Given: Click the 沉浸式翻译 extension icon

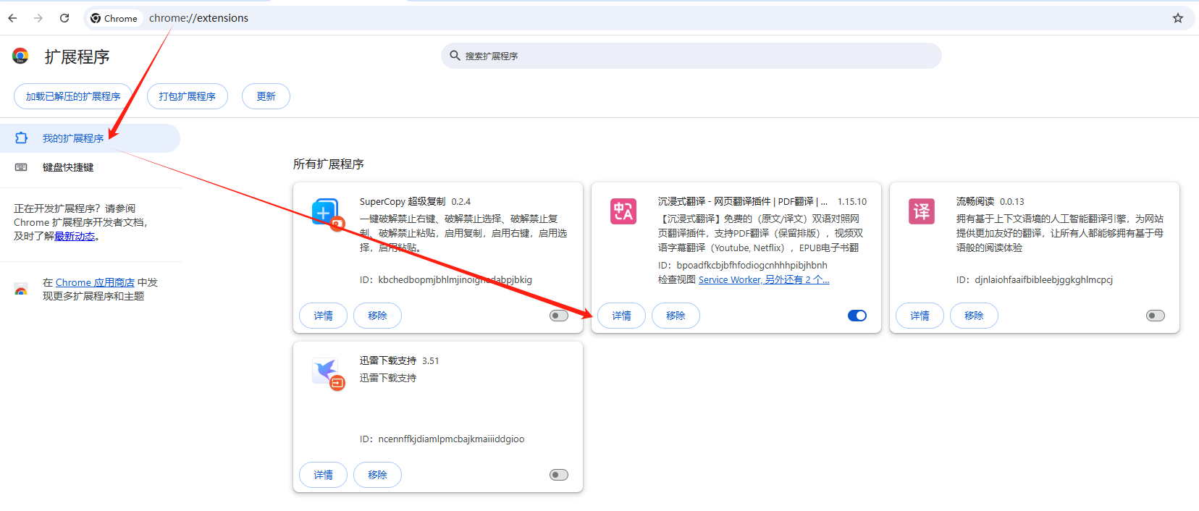Looking at the screenshot, I should click(623, 211).
